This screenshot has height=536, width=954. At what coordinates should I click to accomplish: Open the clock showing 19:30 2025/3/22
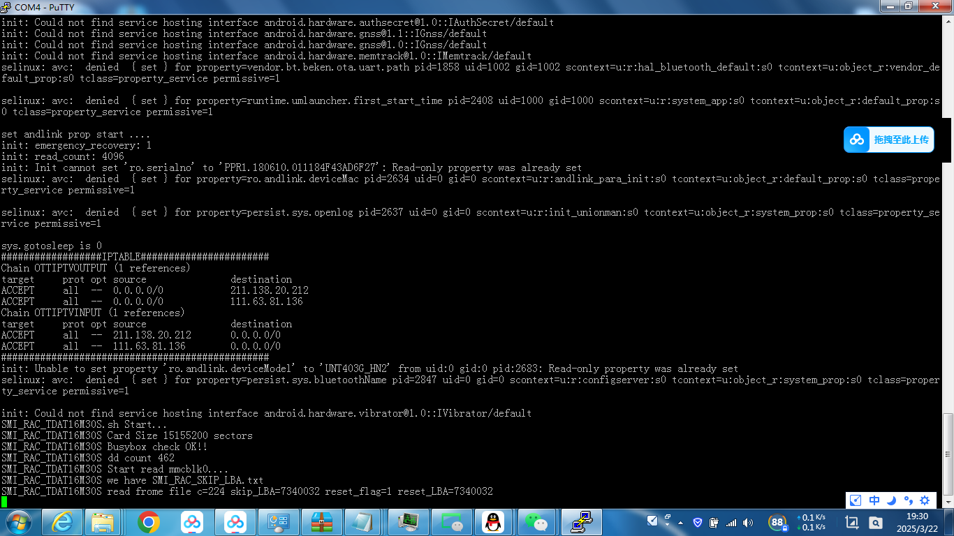(x=918, y=522)
